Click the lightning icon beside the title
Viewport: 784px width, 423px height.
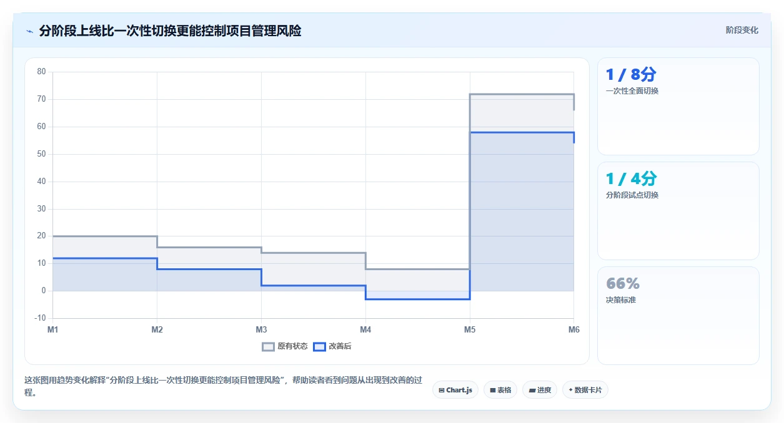pyautogui.click(x=30, y=31)
